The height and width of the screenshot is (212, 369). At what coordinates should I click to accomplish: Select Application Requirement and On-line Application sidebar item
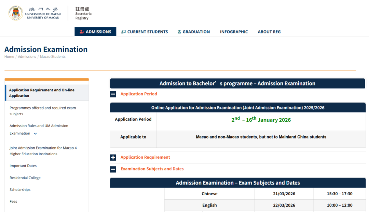[42, 93]
